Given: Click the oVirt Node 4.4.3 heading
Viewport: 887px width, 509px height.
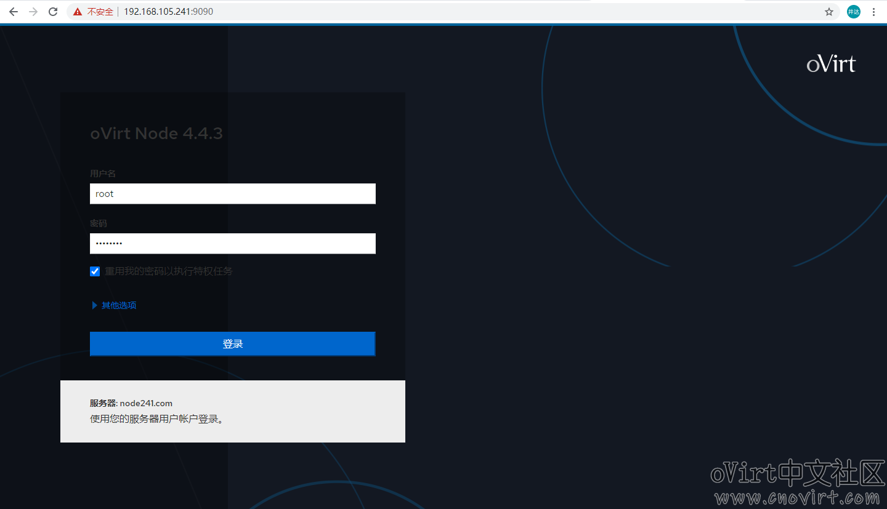Looking at the screenshot, I should [x=156, y=134].
